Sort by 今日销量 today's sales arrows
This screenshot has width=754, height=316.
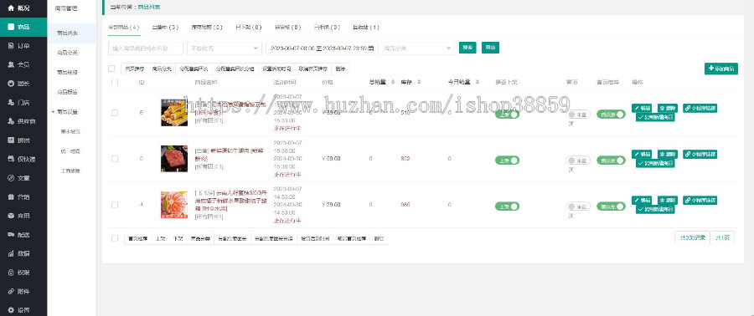tap(477, 83)
